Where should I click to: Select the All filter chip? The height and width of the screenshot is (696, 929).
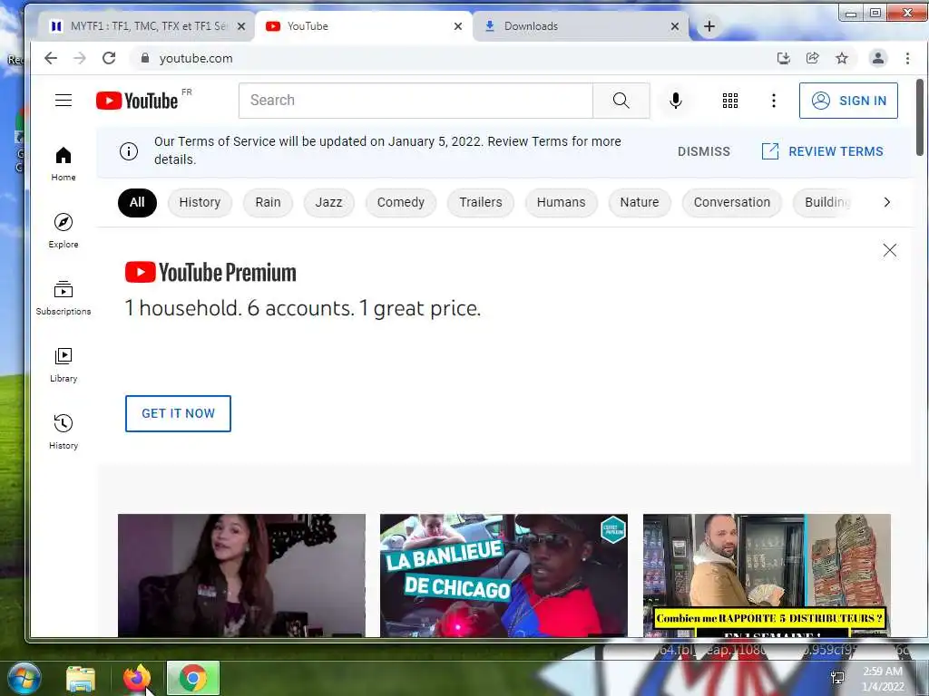[137, 202]
